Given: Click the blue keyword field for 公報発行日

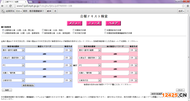Looking at the screenshot, I should (45, 80).
